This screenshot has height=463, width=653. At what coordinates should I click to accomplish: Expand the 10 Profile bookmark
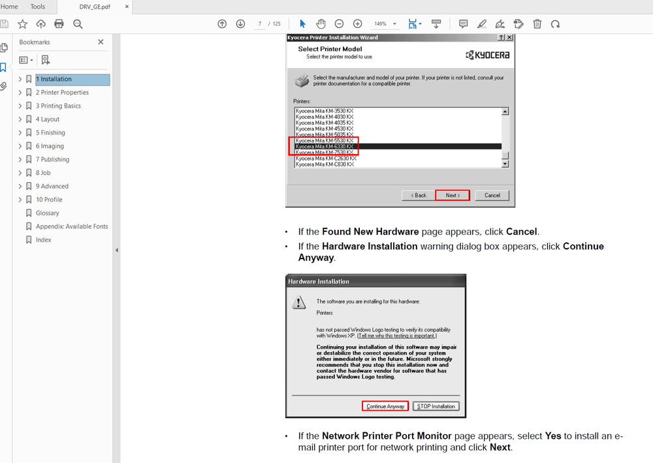20,199
